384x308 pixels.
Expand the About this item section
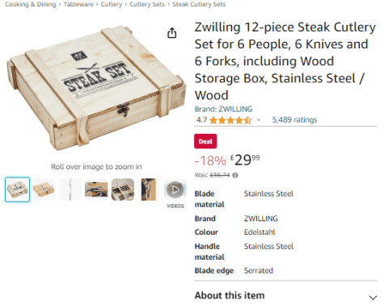(x=286, y=296)
